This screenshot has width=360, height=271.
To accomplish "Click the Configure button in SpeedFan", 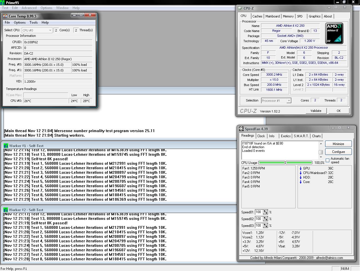I will pyautogui.click(x=338, y=152).
